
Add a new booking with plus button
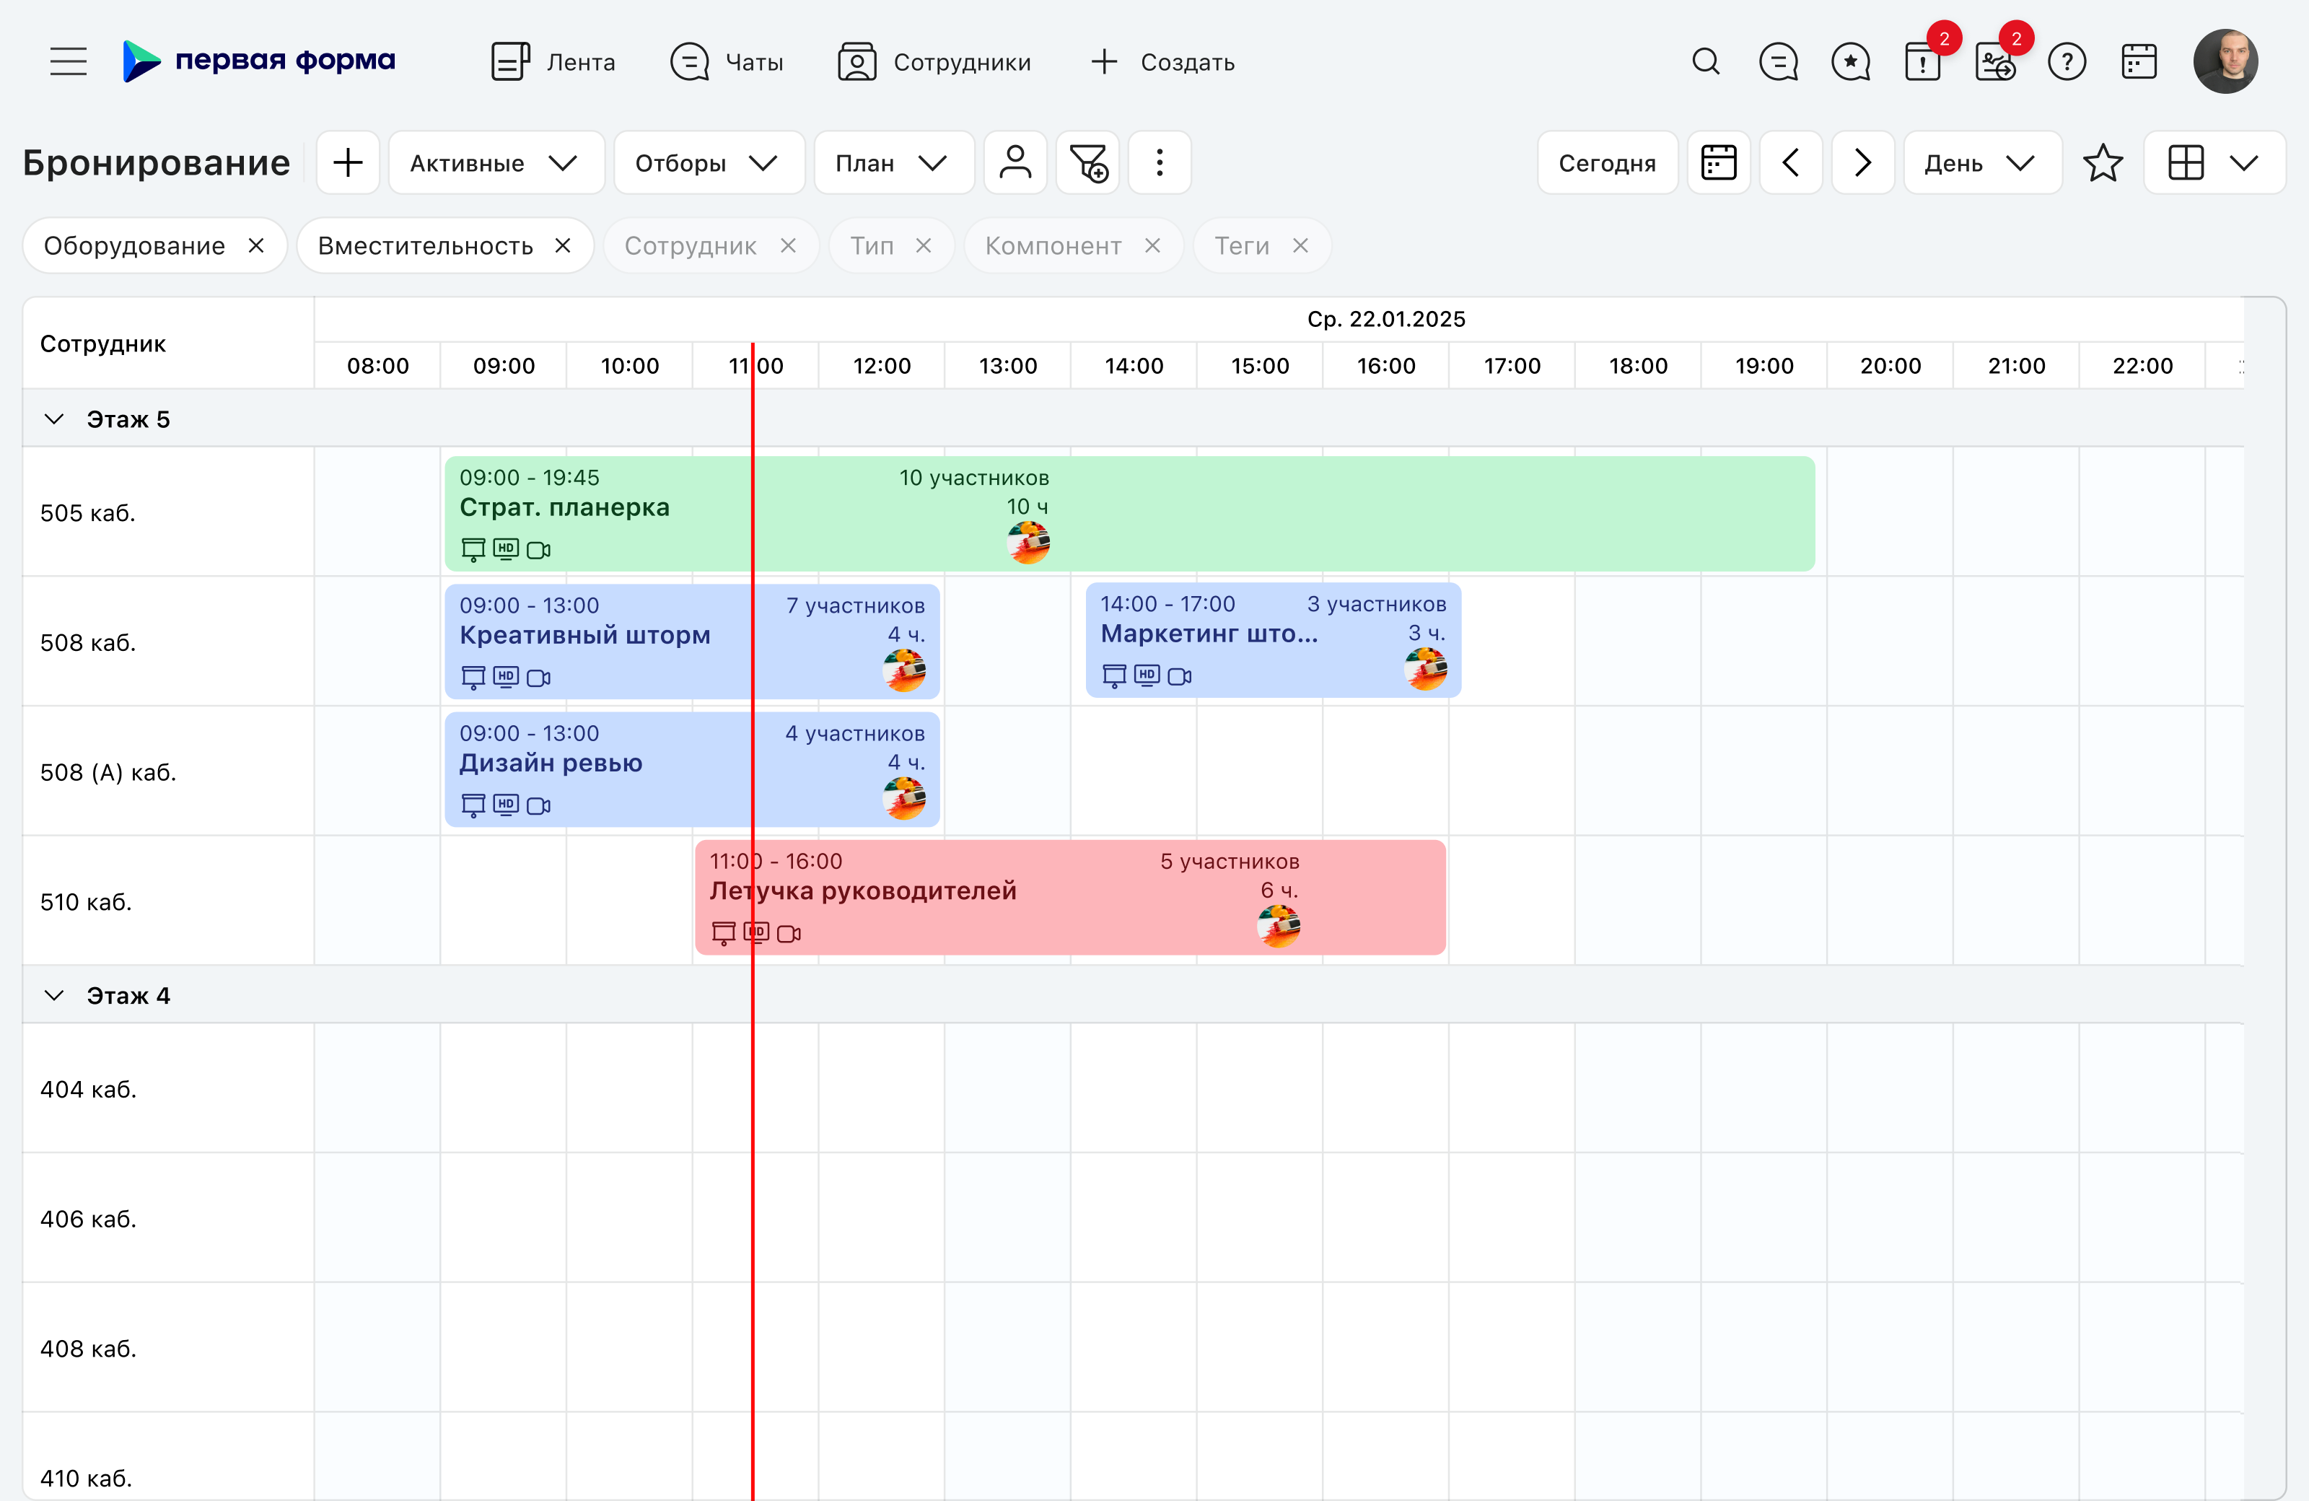click(349, 163)
